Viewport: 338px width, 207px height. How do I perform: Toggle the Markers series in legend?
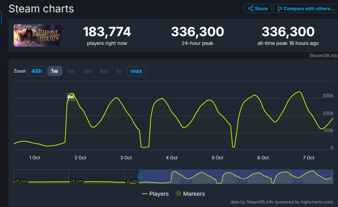[190, 194]
